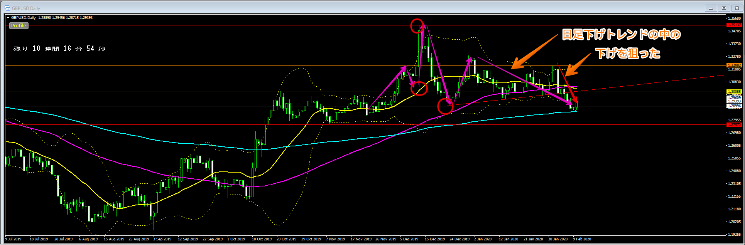The height and width of the screenshot is (245, 745).
Task: Select the red 1.35137 price label
Action: point(734,25)
